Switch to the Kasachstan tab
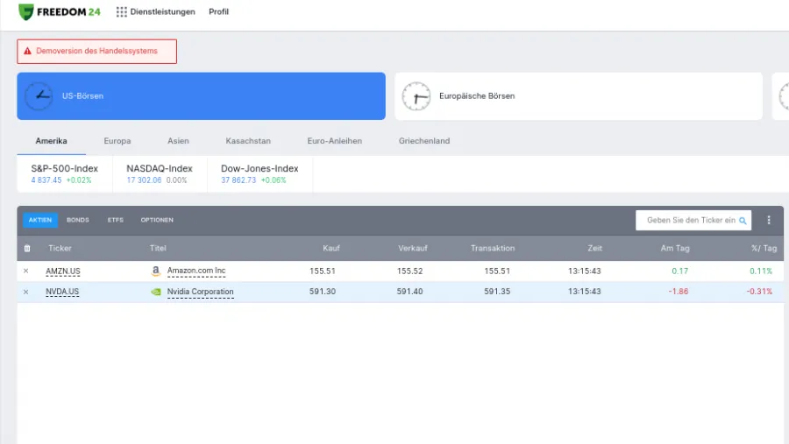 pyautogui.click(x=248, y=141)
